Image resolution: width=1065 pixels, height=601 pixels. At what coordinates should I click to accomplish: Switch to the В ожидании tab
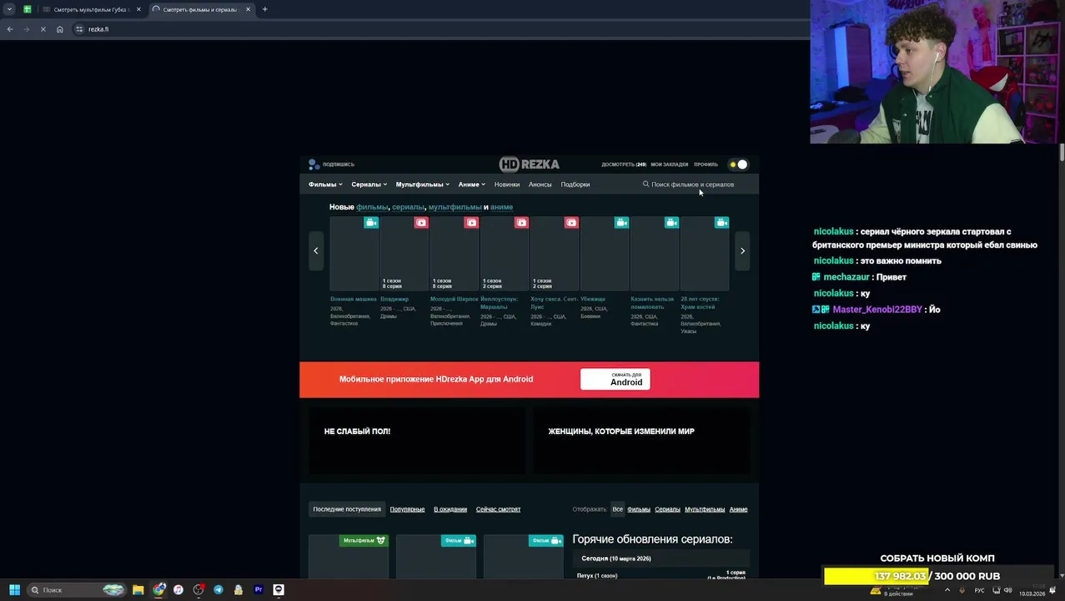[450, 509]
